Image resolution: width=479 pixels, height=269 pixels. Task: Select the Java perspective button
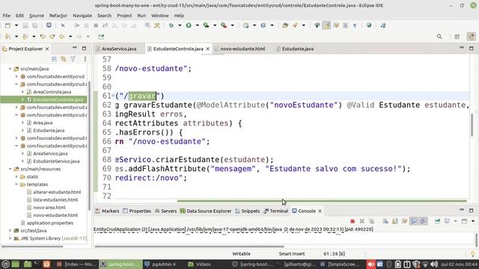pos(472,37)
